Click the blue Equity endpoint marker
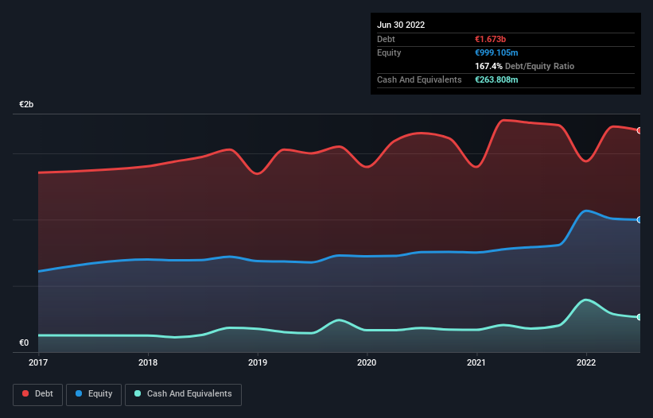653x418 pixels. pos(639,219)
